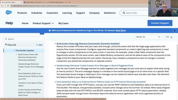Close the Sneak Preview browser tab
Viewport: 178px width, 100px height.
pos(44,2)
